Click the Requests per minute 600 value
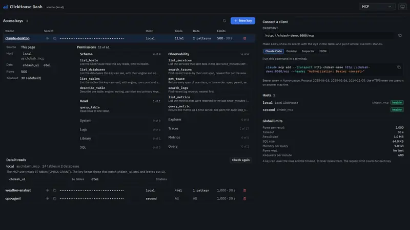 click(401, 155)
